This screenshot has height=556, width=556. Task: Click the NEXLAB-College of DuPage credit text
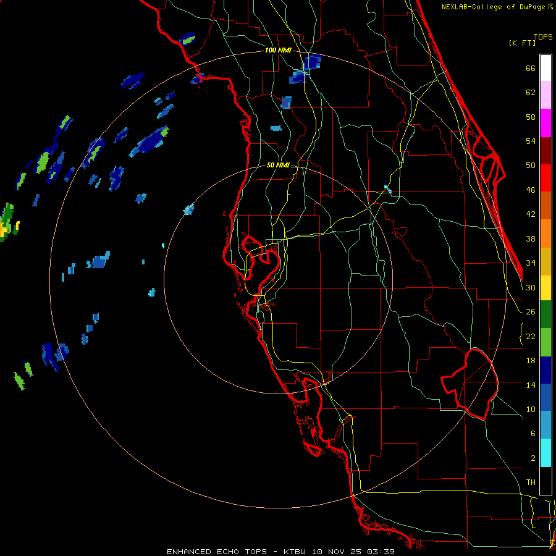click(x=497, y=7)
